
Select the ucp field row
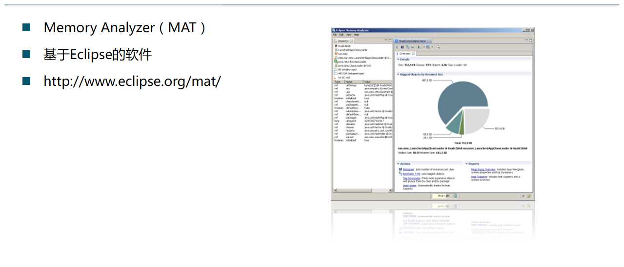click(362, 92)
